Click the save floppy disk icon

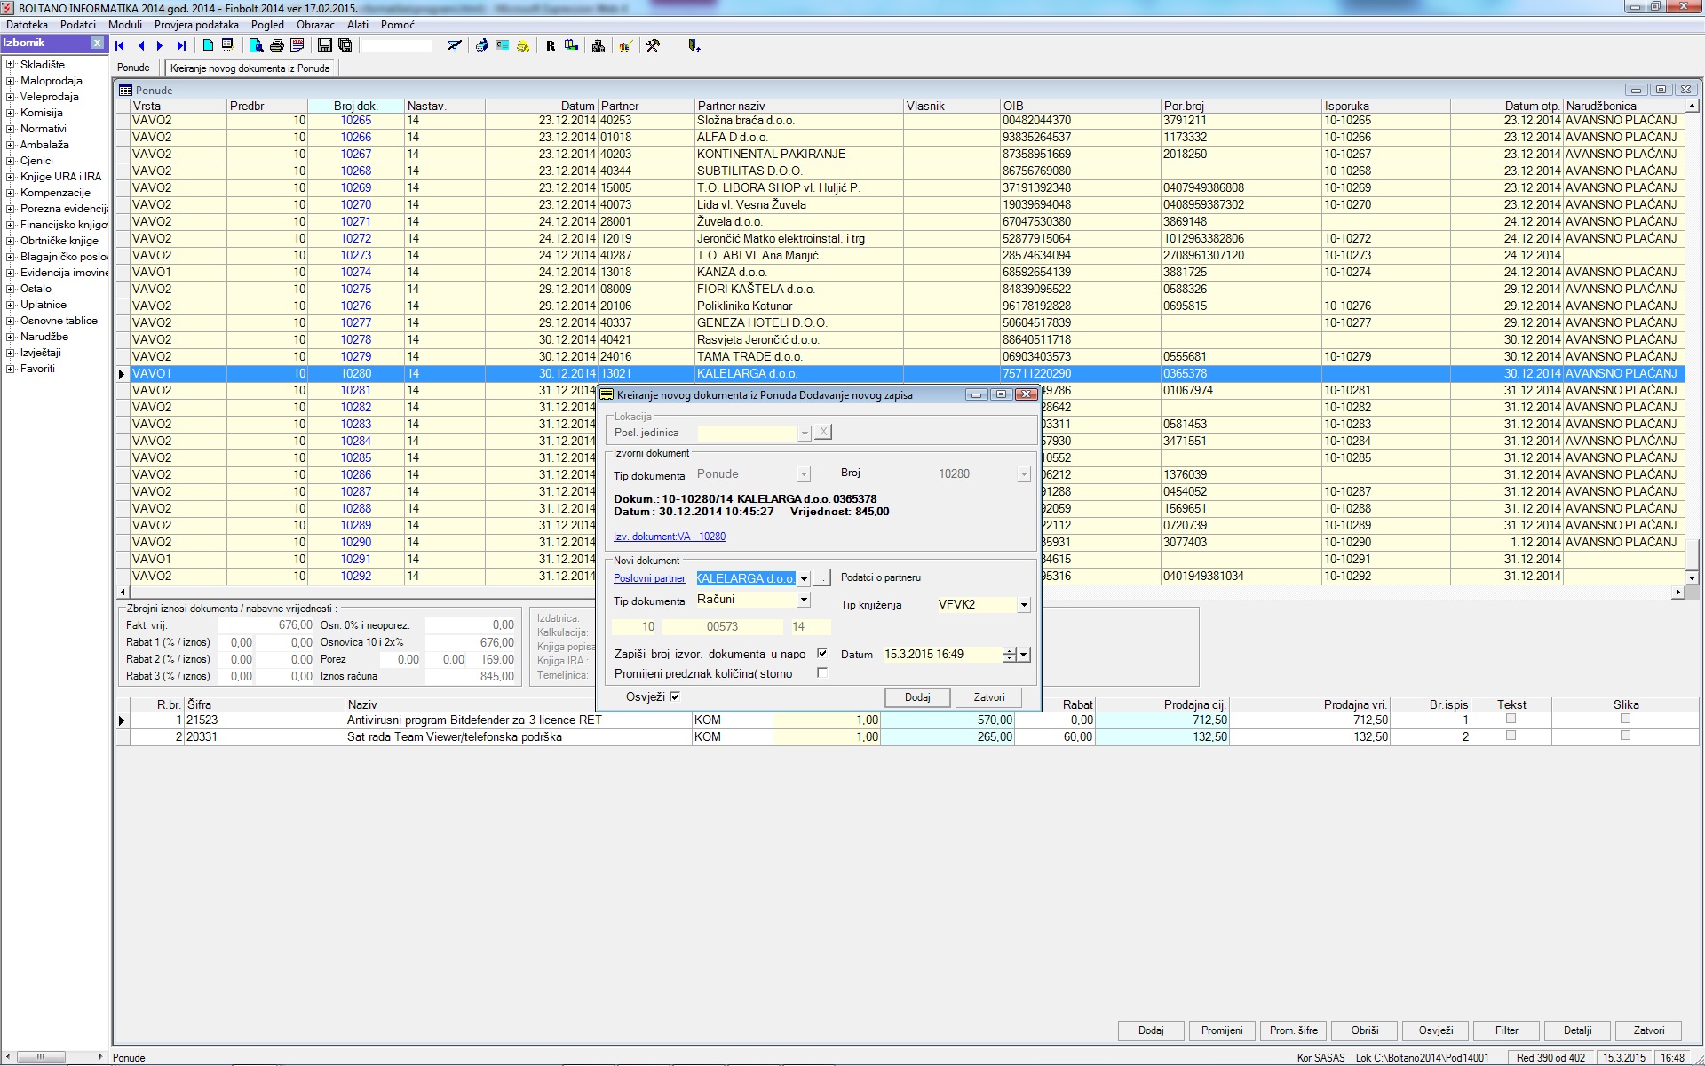(324, 45)
